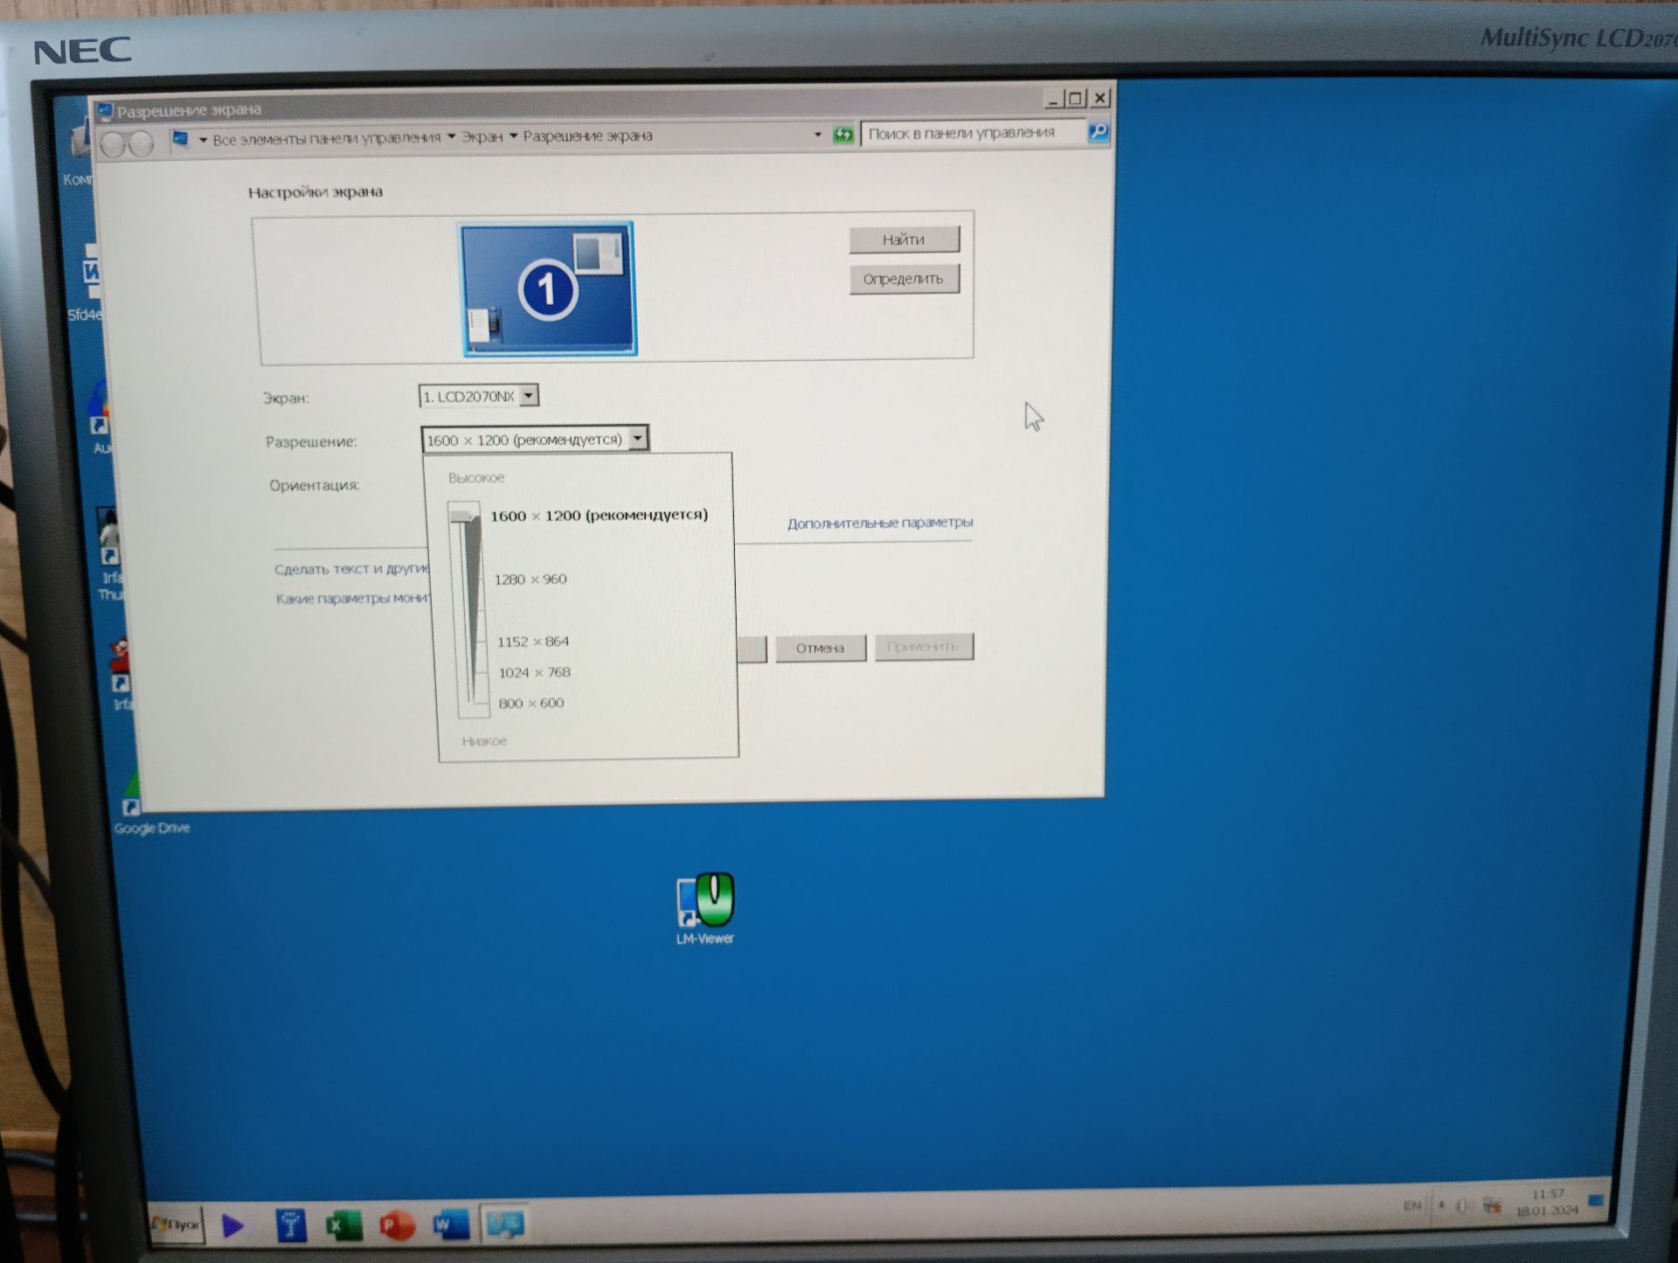The image size is (1678, 1263).
Task: Open the blue play-arrow taskbar program
Action: click(x=232, y=1225)
